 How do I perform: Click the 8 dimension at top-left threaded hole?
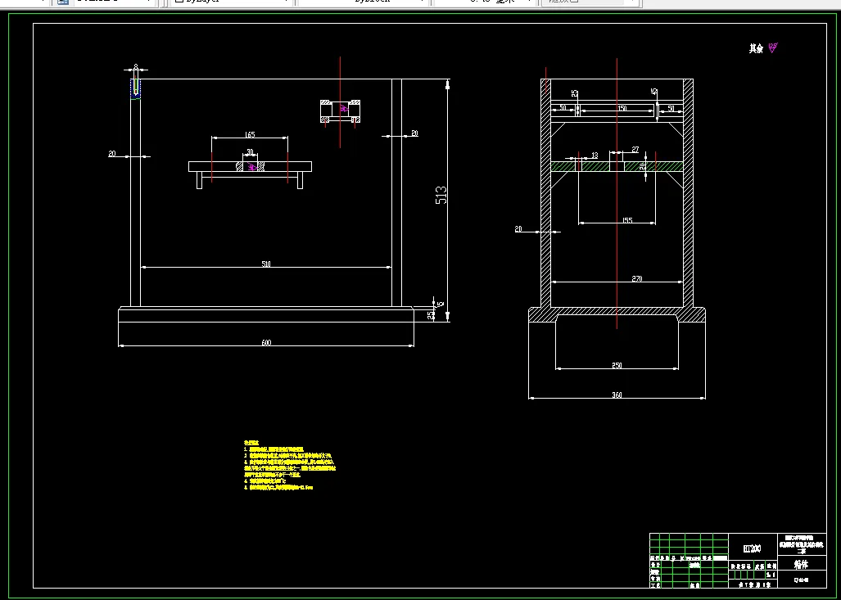pyautogui.click(x=136, y=66)
